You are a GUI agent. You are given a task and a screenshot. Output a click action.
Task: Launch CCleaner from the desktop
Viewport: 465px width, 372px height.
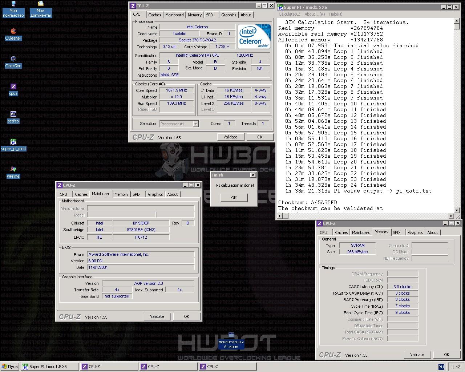[x=13, y=34]
